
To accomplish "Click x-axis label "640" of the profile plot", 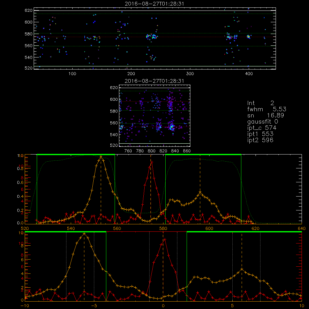I will [x=302, y=229].
